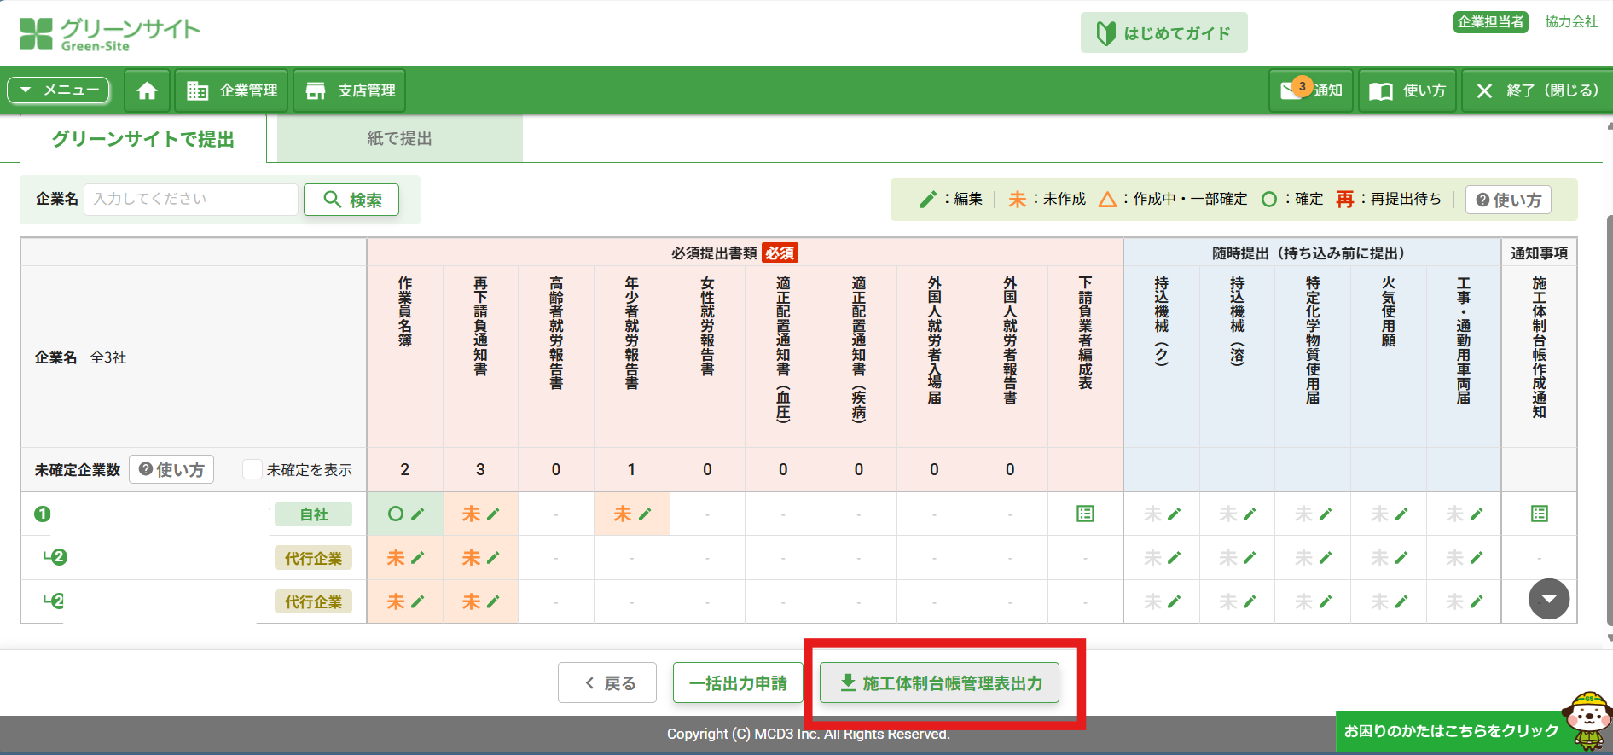Open 施工体制台帳作成通知 list icon in 自社 row
Viewport: 1613px width, 755px height.
tap(1539, 514)
